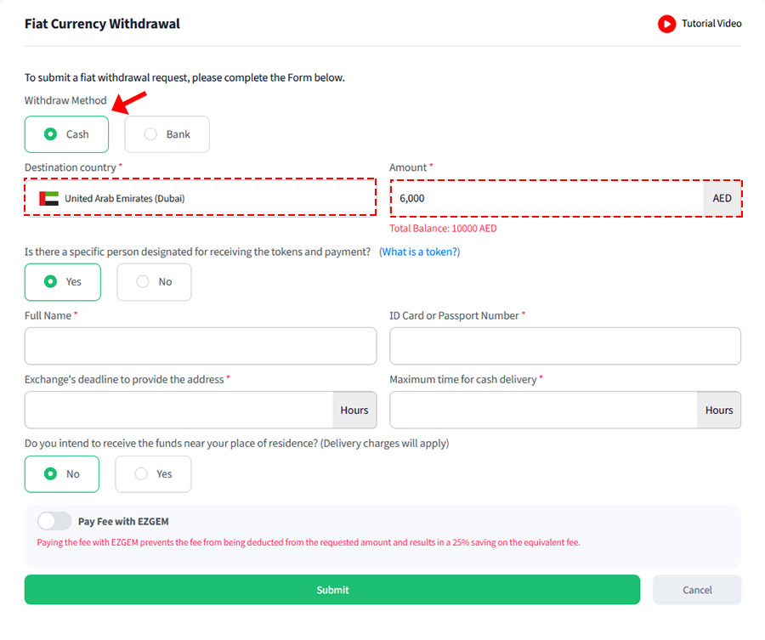Screen dimensions: 765x640
Task: Click the Maximum time for cash delivery field
Action: tap(543, 410)
